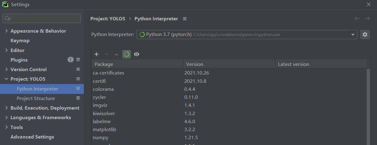
Task: Select the certifi package row
Action: (229, 81)
